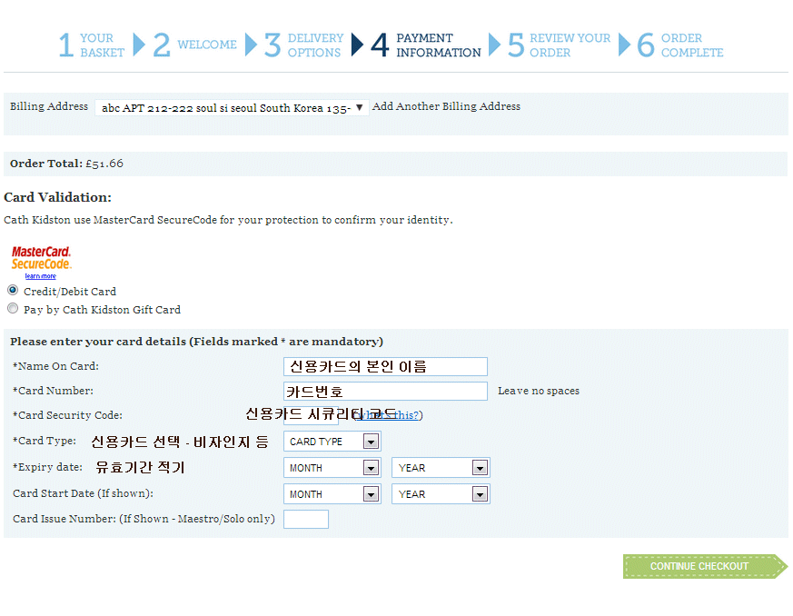Open the Card Start Date Month dropdown
The width and height of the screenshot is (793, 616).
click(x=332, y=494)
